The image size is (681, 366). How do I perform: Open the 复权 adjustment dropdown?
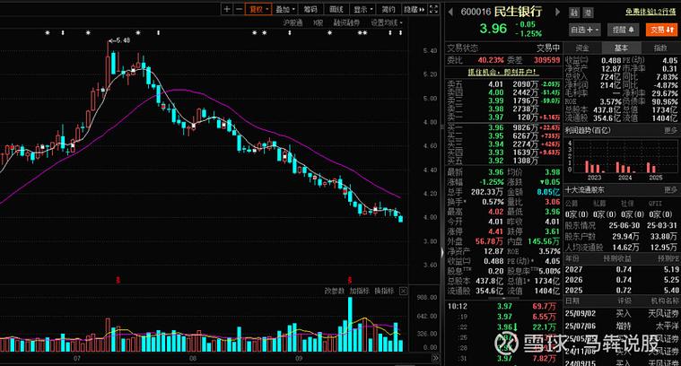click(259, 9)
